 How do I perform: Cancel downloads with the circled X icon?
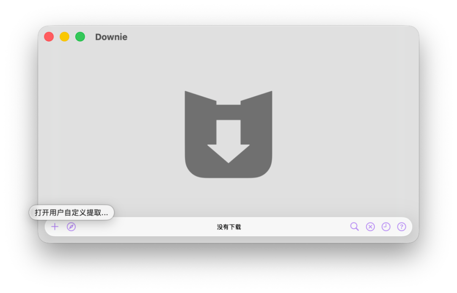click(370, 227)
